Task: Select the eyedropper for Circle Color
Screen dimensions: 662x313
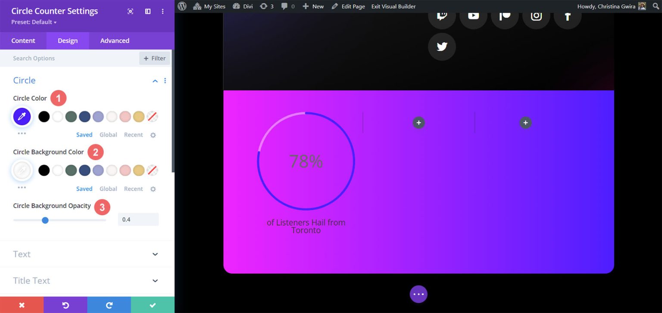Action: [22, 116]
